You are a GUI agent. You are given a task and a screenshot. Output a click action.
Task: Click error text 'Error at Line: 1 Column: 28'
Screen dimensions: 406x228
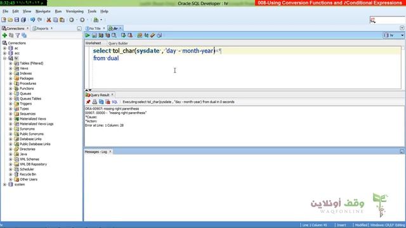pyautogui.click(x=104, y=125)
